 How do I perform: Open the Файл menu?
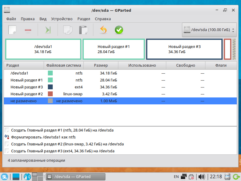11,19
